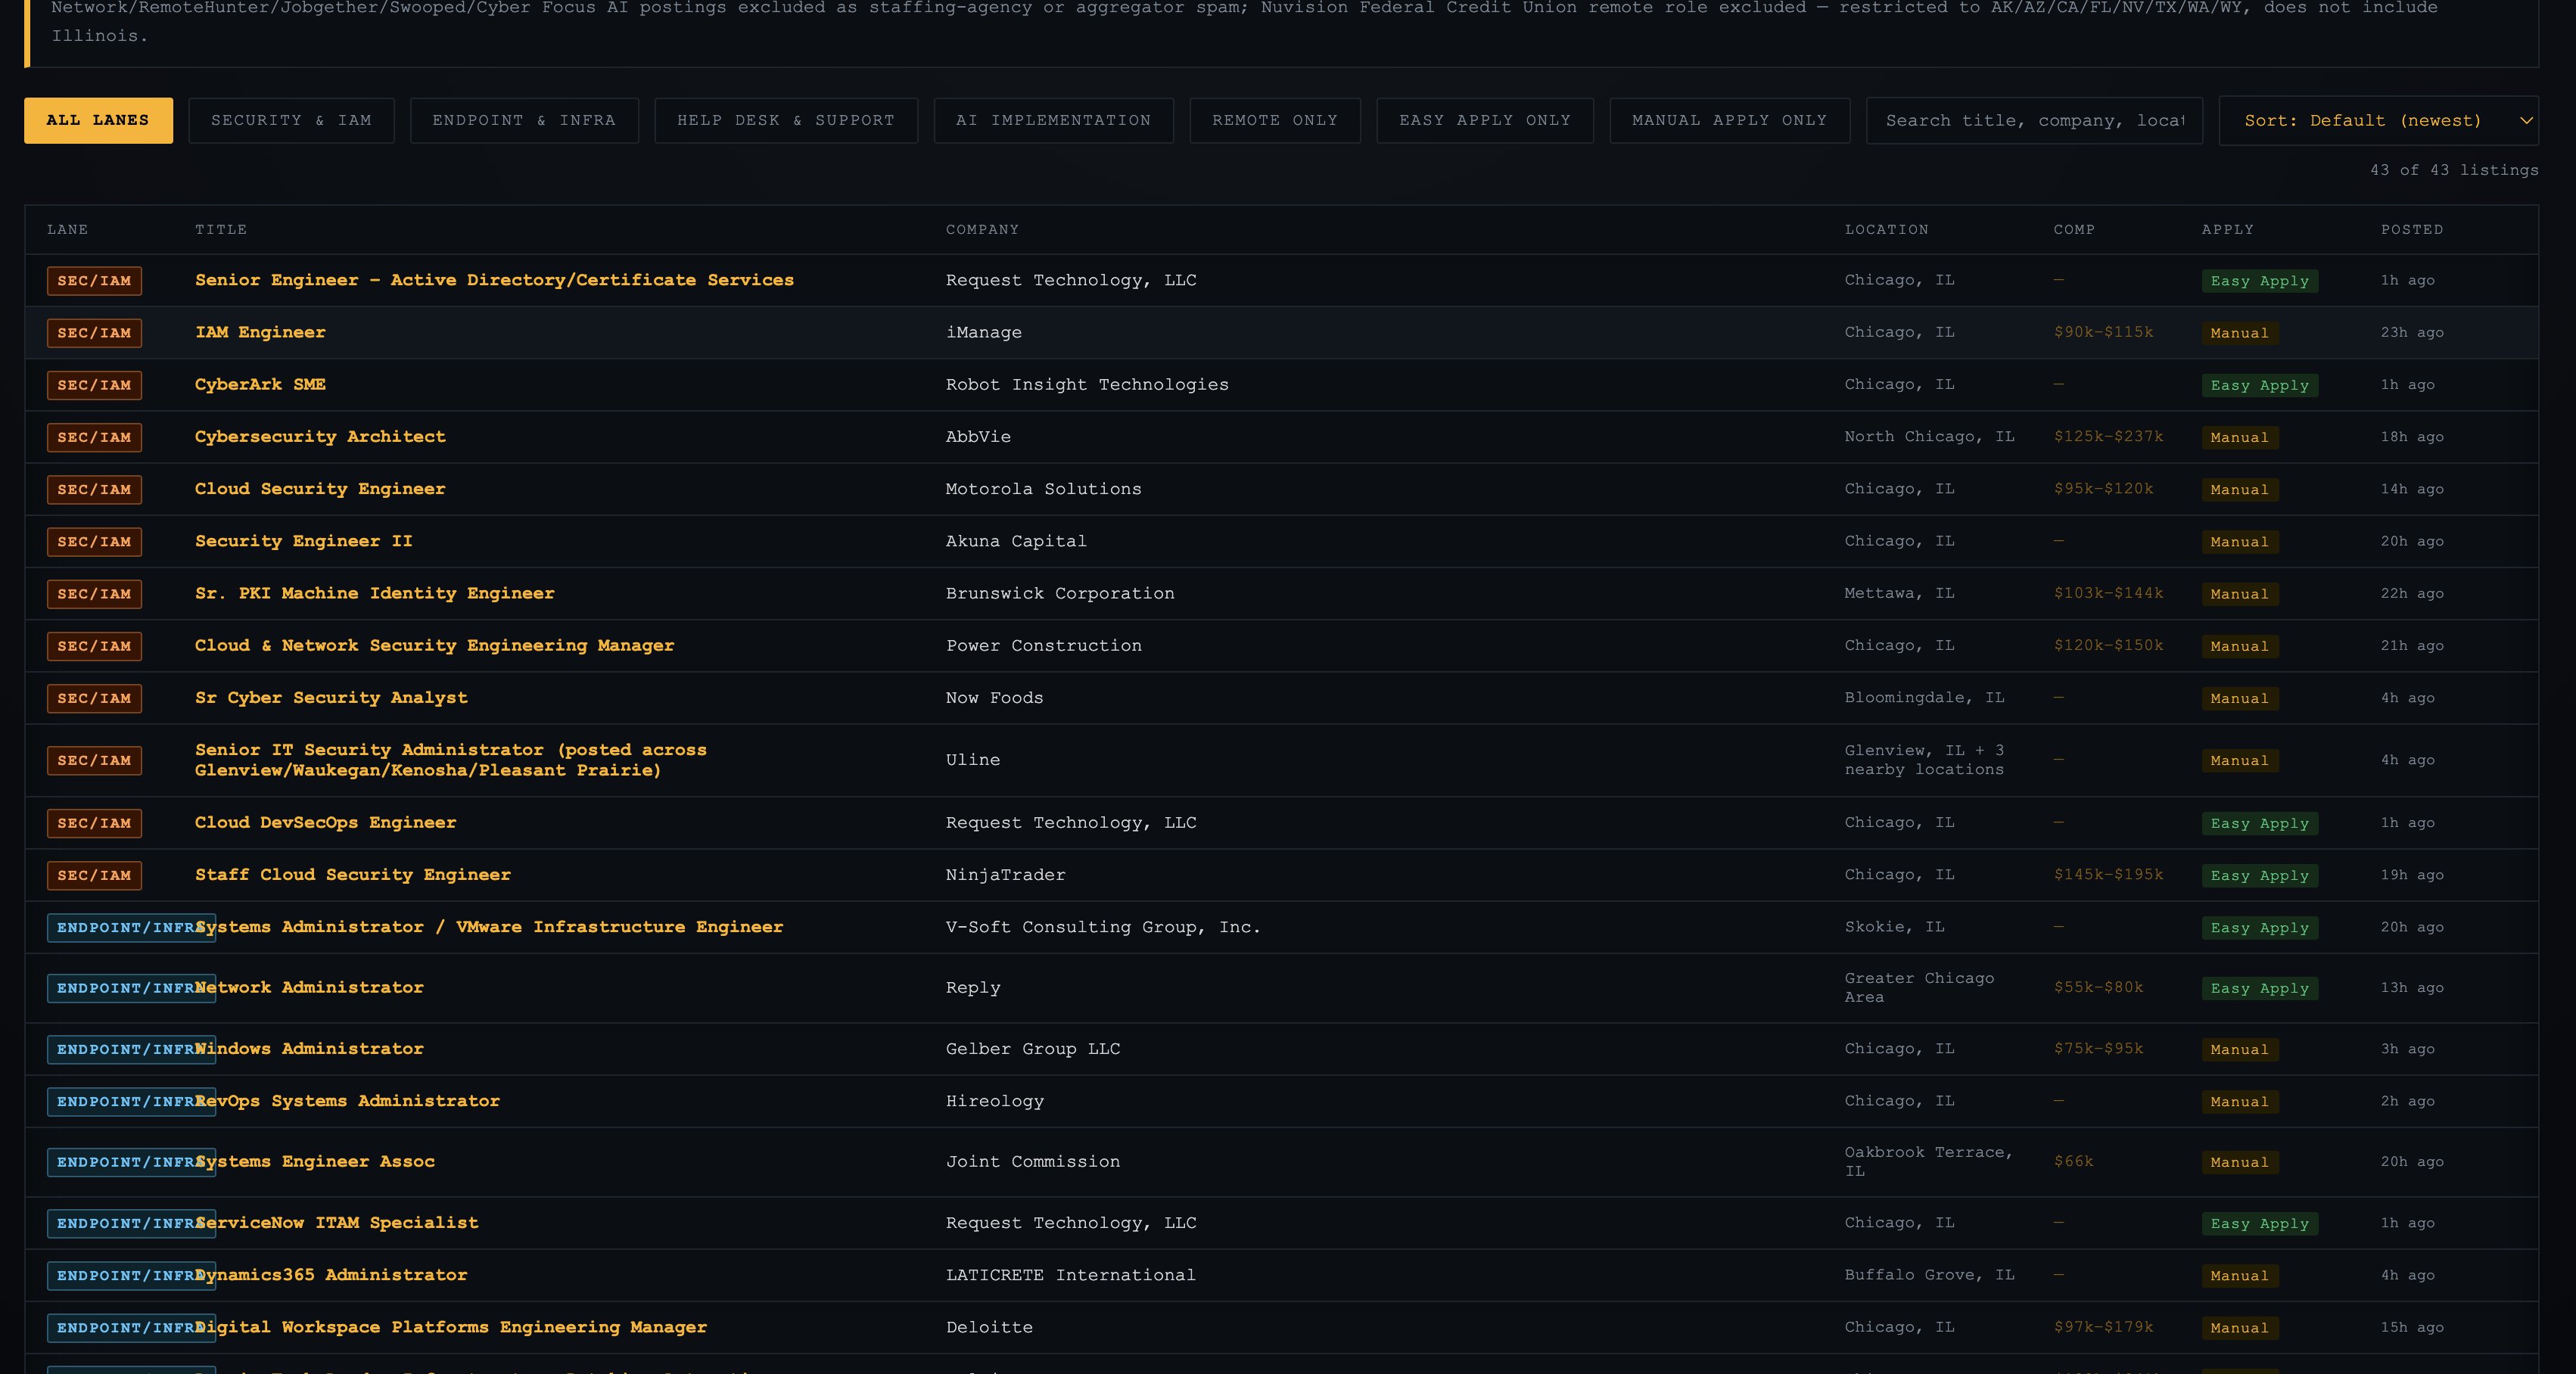Toggle the Easy Apply Only filter

point(1485,120)
